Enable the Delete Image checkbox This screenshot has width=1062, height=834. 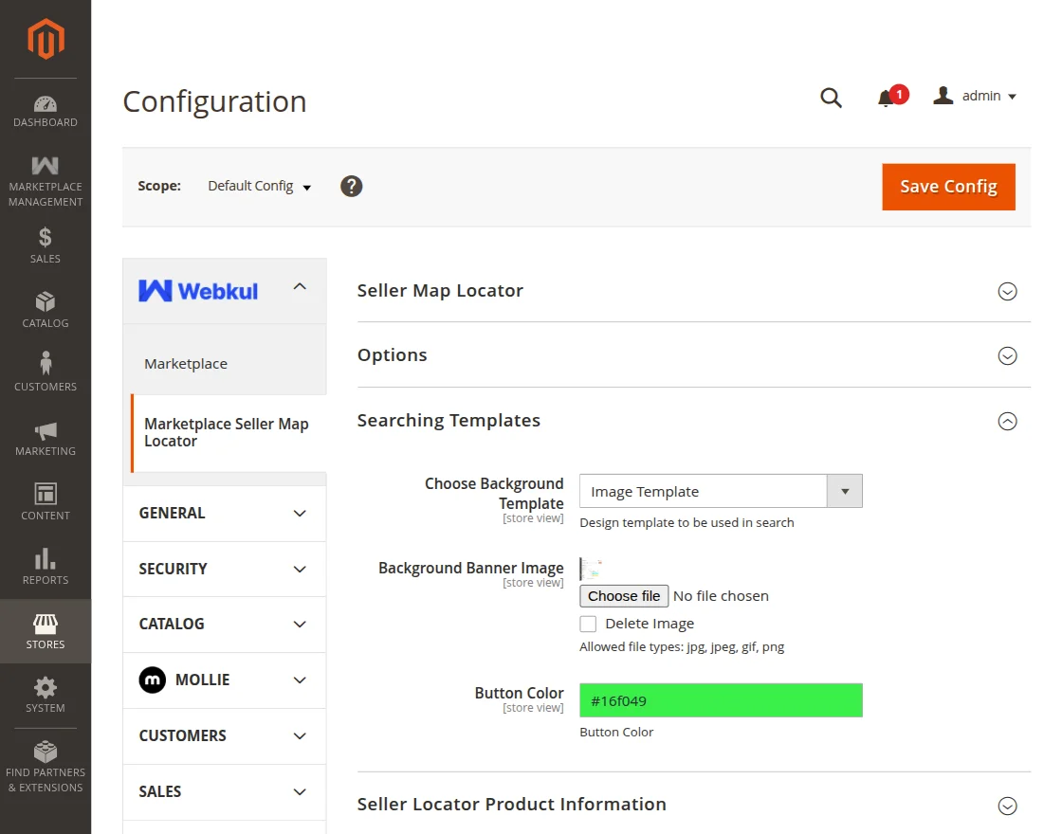(x=588, y=623)
